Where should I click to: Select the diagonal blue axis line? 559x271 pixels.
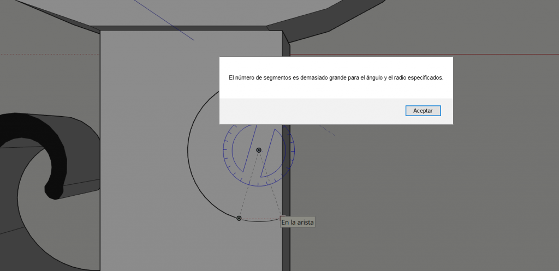tap(164, 20)
